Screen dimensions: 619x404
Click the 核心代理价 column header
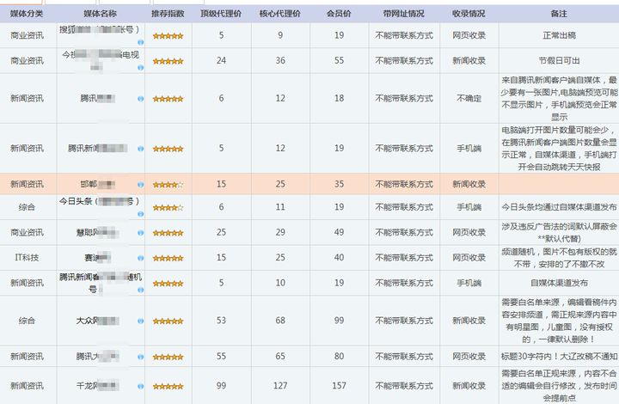point(280,14)
